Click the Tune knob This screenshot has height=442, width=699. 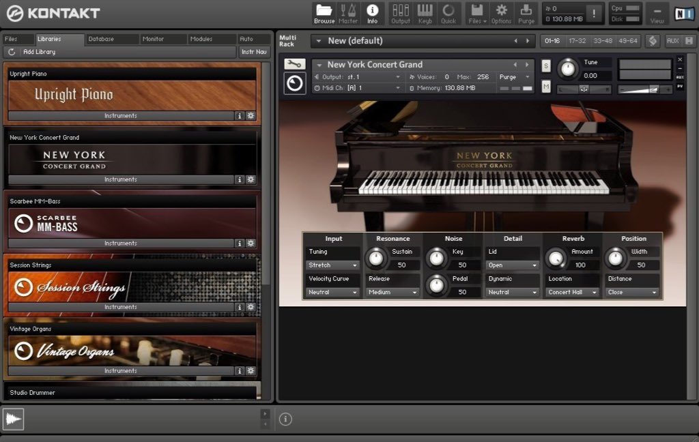(x=567, y=69)
